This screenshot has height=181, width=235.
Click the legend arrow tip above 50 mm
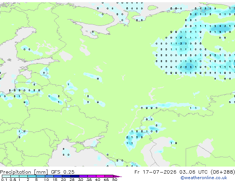coord(118,177)
